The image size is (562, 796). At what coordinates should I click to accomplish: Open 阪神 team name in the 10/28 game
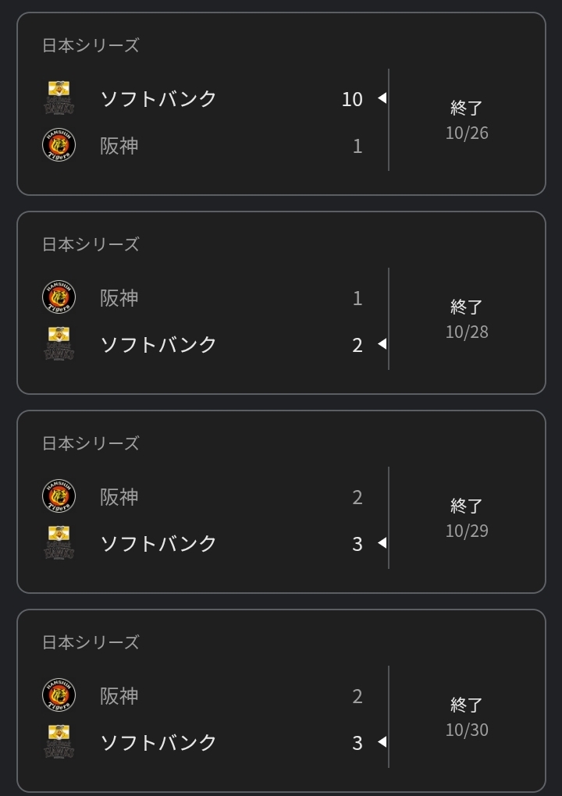[119, 298]
